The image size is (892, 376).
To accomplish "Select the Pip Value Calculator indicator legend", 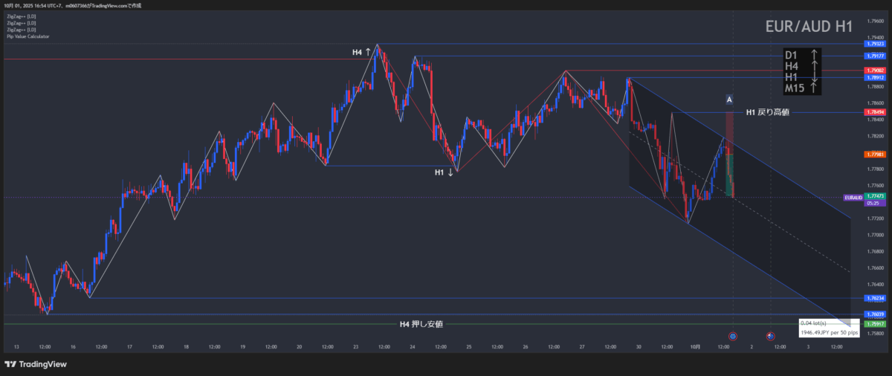I will point(27,36).
